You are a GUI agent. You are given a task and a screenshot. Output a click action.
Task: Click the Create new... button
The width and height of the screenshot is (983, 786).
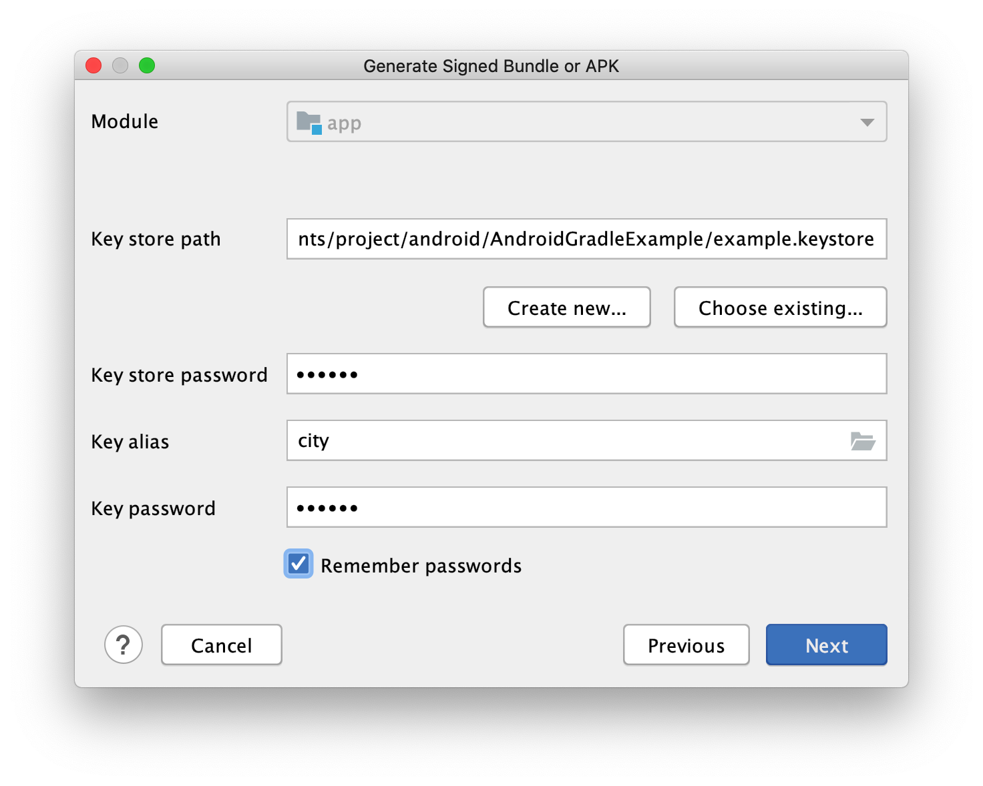pos(567,307)
